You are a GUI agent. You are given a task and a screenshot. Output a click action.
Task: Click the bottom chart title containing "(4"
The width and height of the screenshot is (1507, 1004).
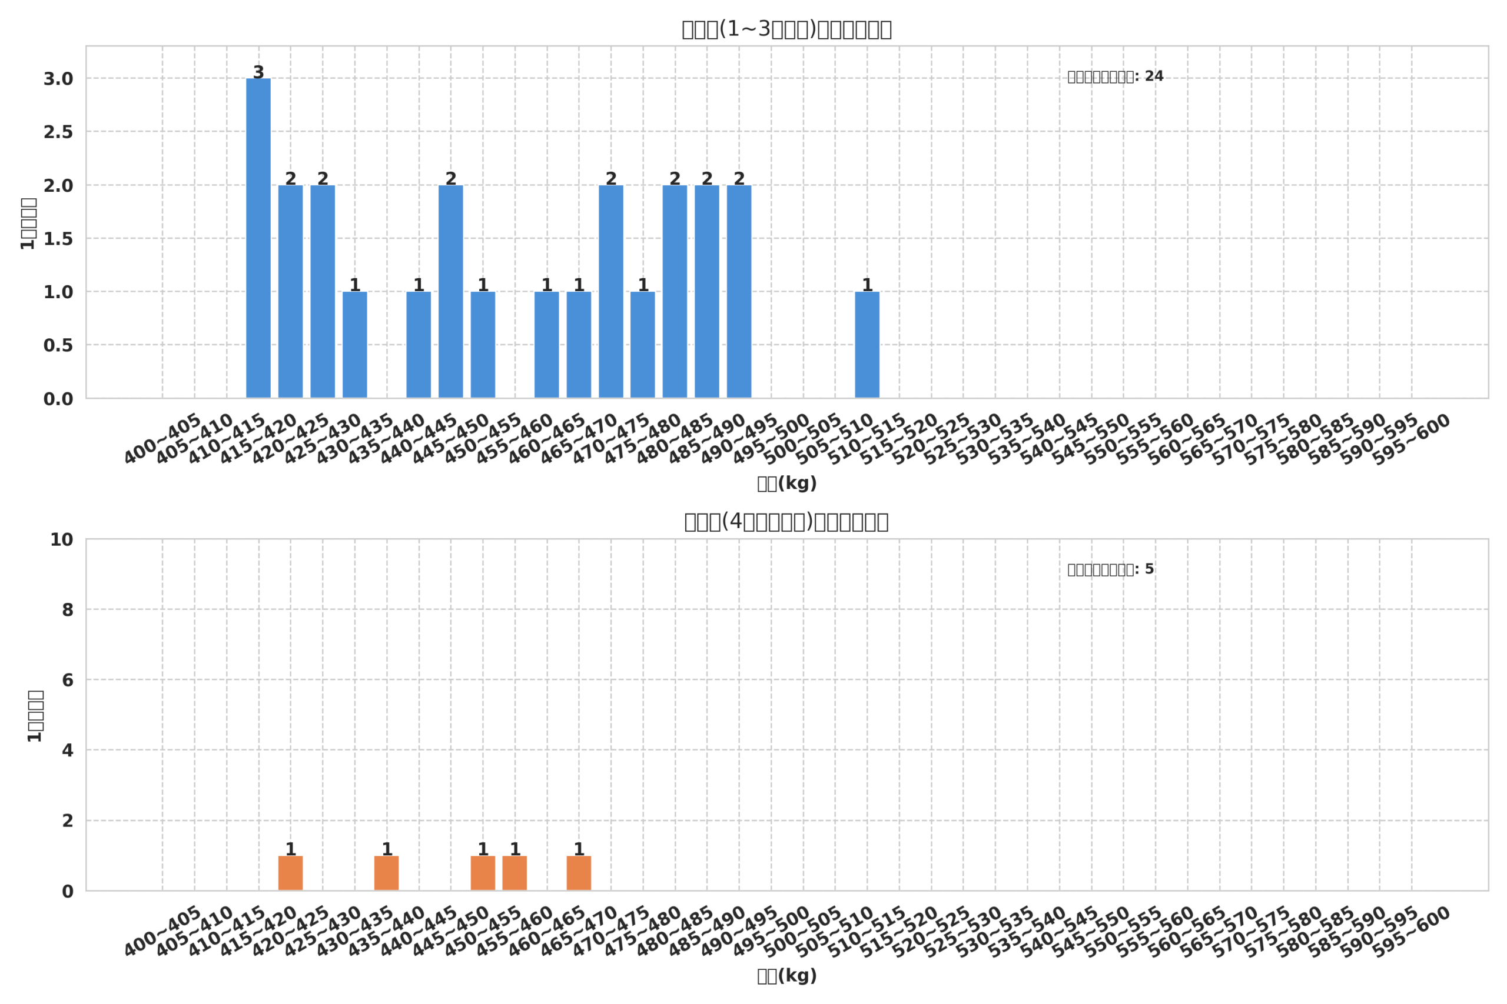pyautogui.click(x=786, y=522)
